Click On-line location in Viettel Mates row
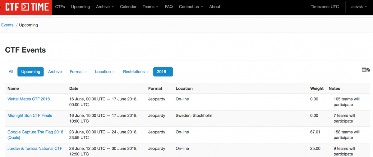 pyautogui.click(x=182, y=99)
